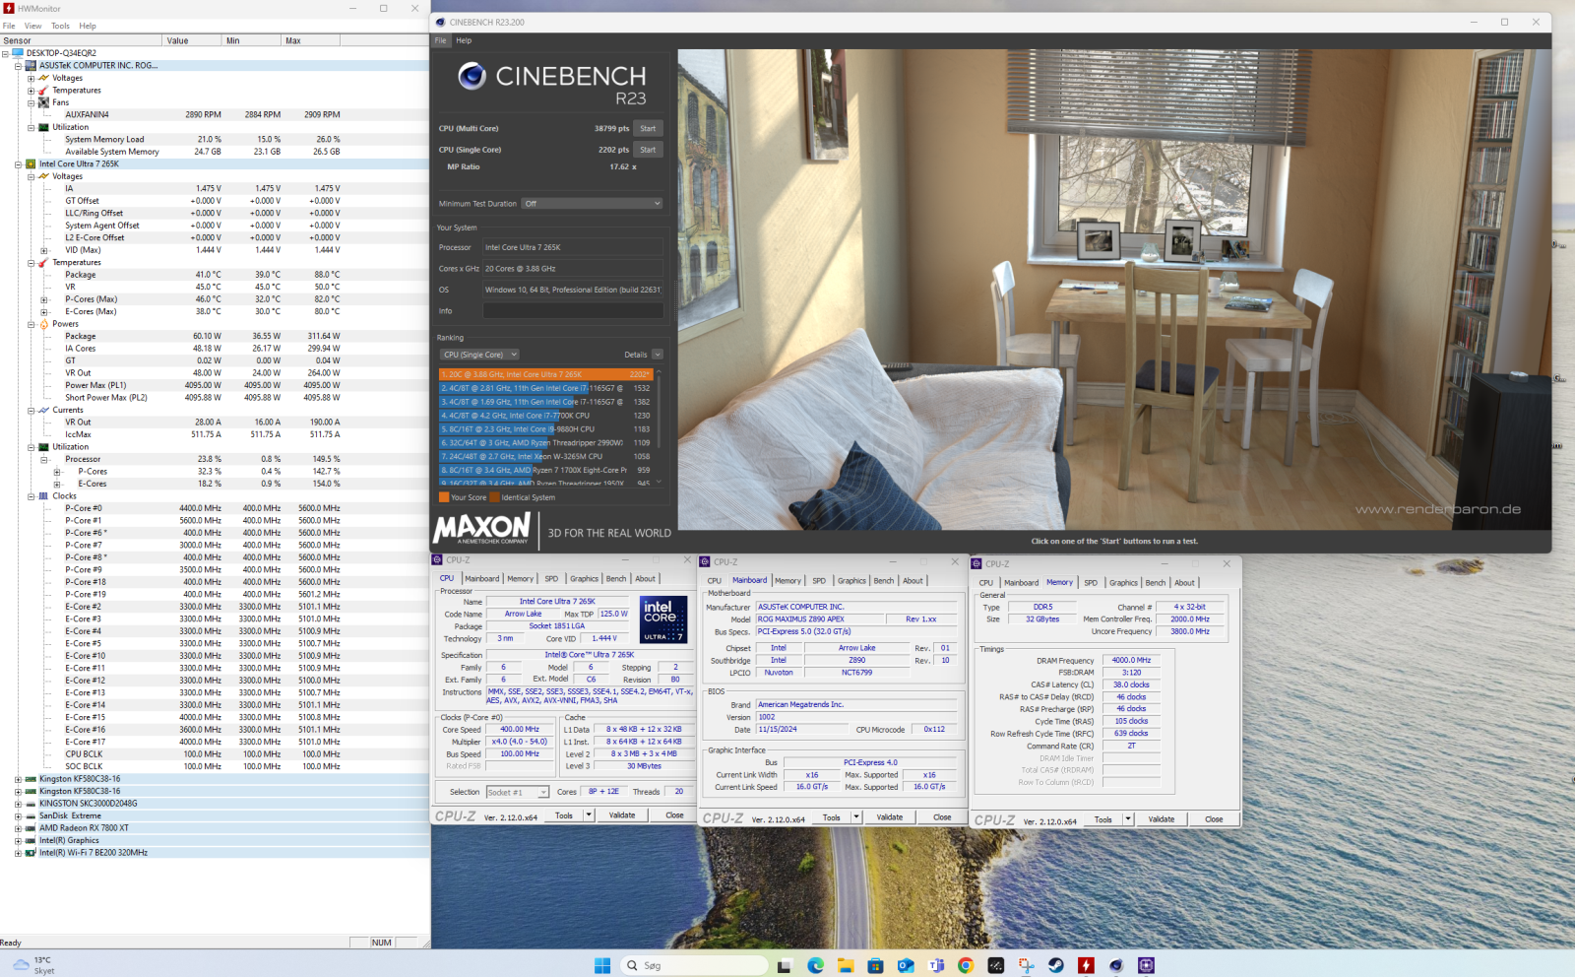Click the Cinebench ranking list scrollbar
The width and height of the screenshot is (1575, 977).
[659, 427]
